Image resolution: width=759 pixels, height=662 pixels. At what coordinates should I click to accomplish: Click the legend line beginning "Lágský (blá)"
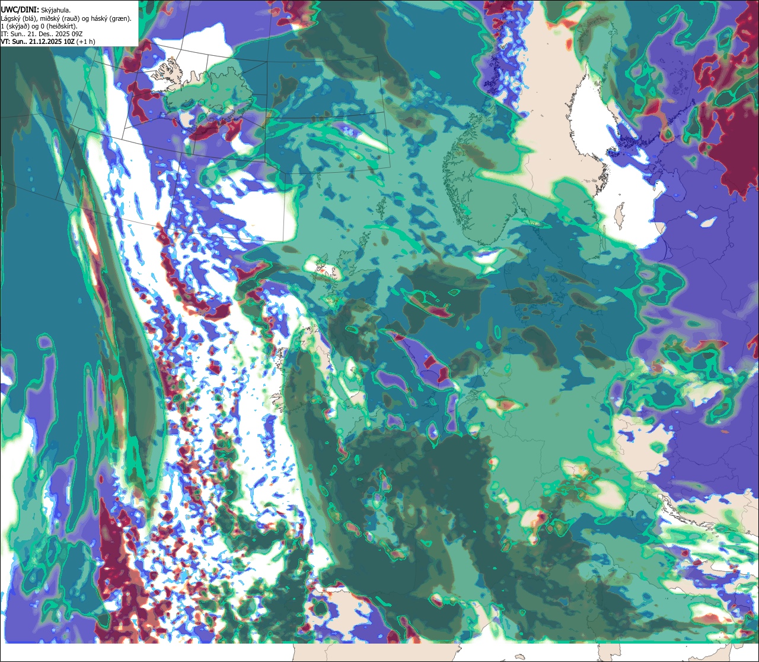coord(66,18)
